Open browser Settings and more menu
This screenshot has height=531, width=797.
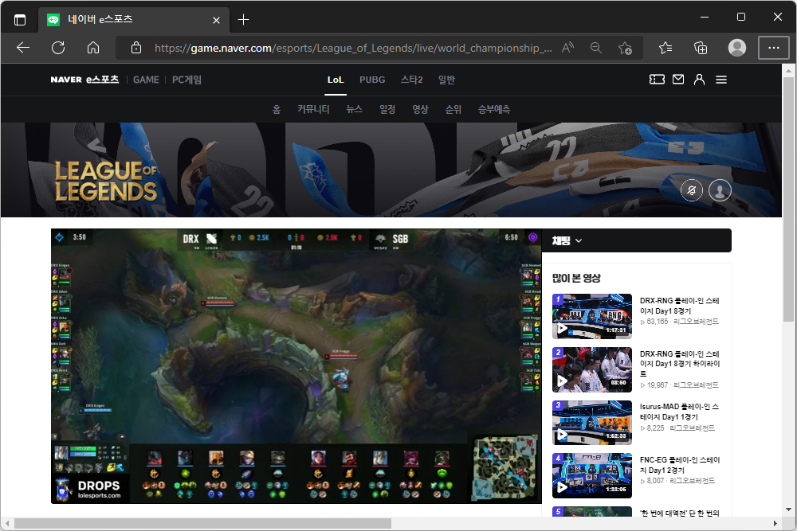[x=774, y=48]
